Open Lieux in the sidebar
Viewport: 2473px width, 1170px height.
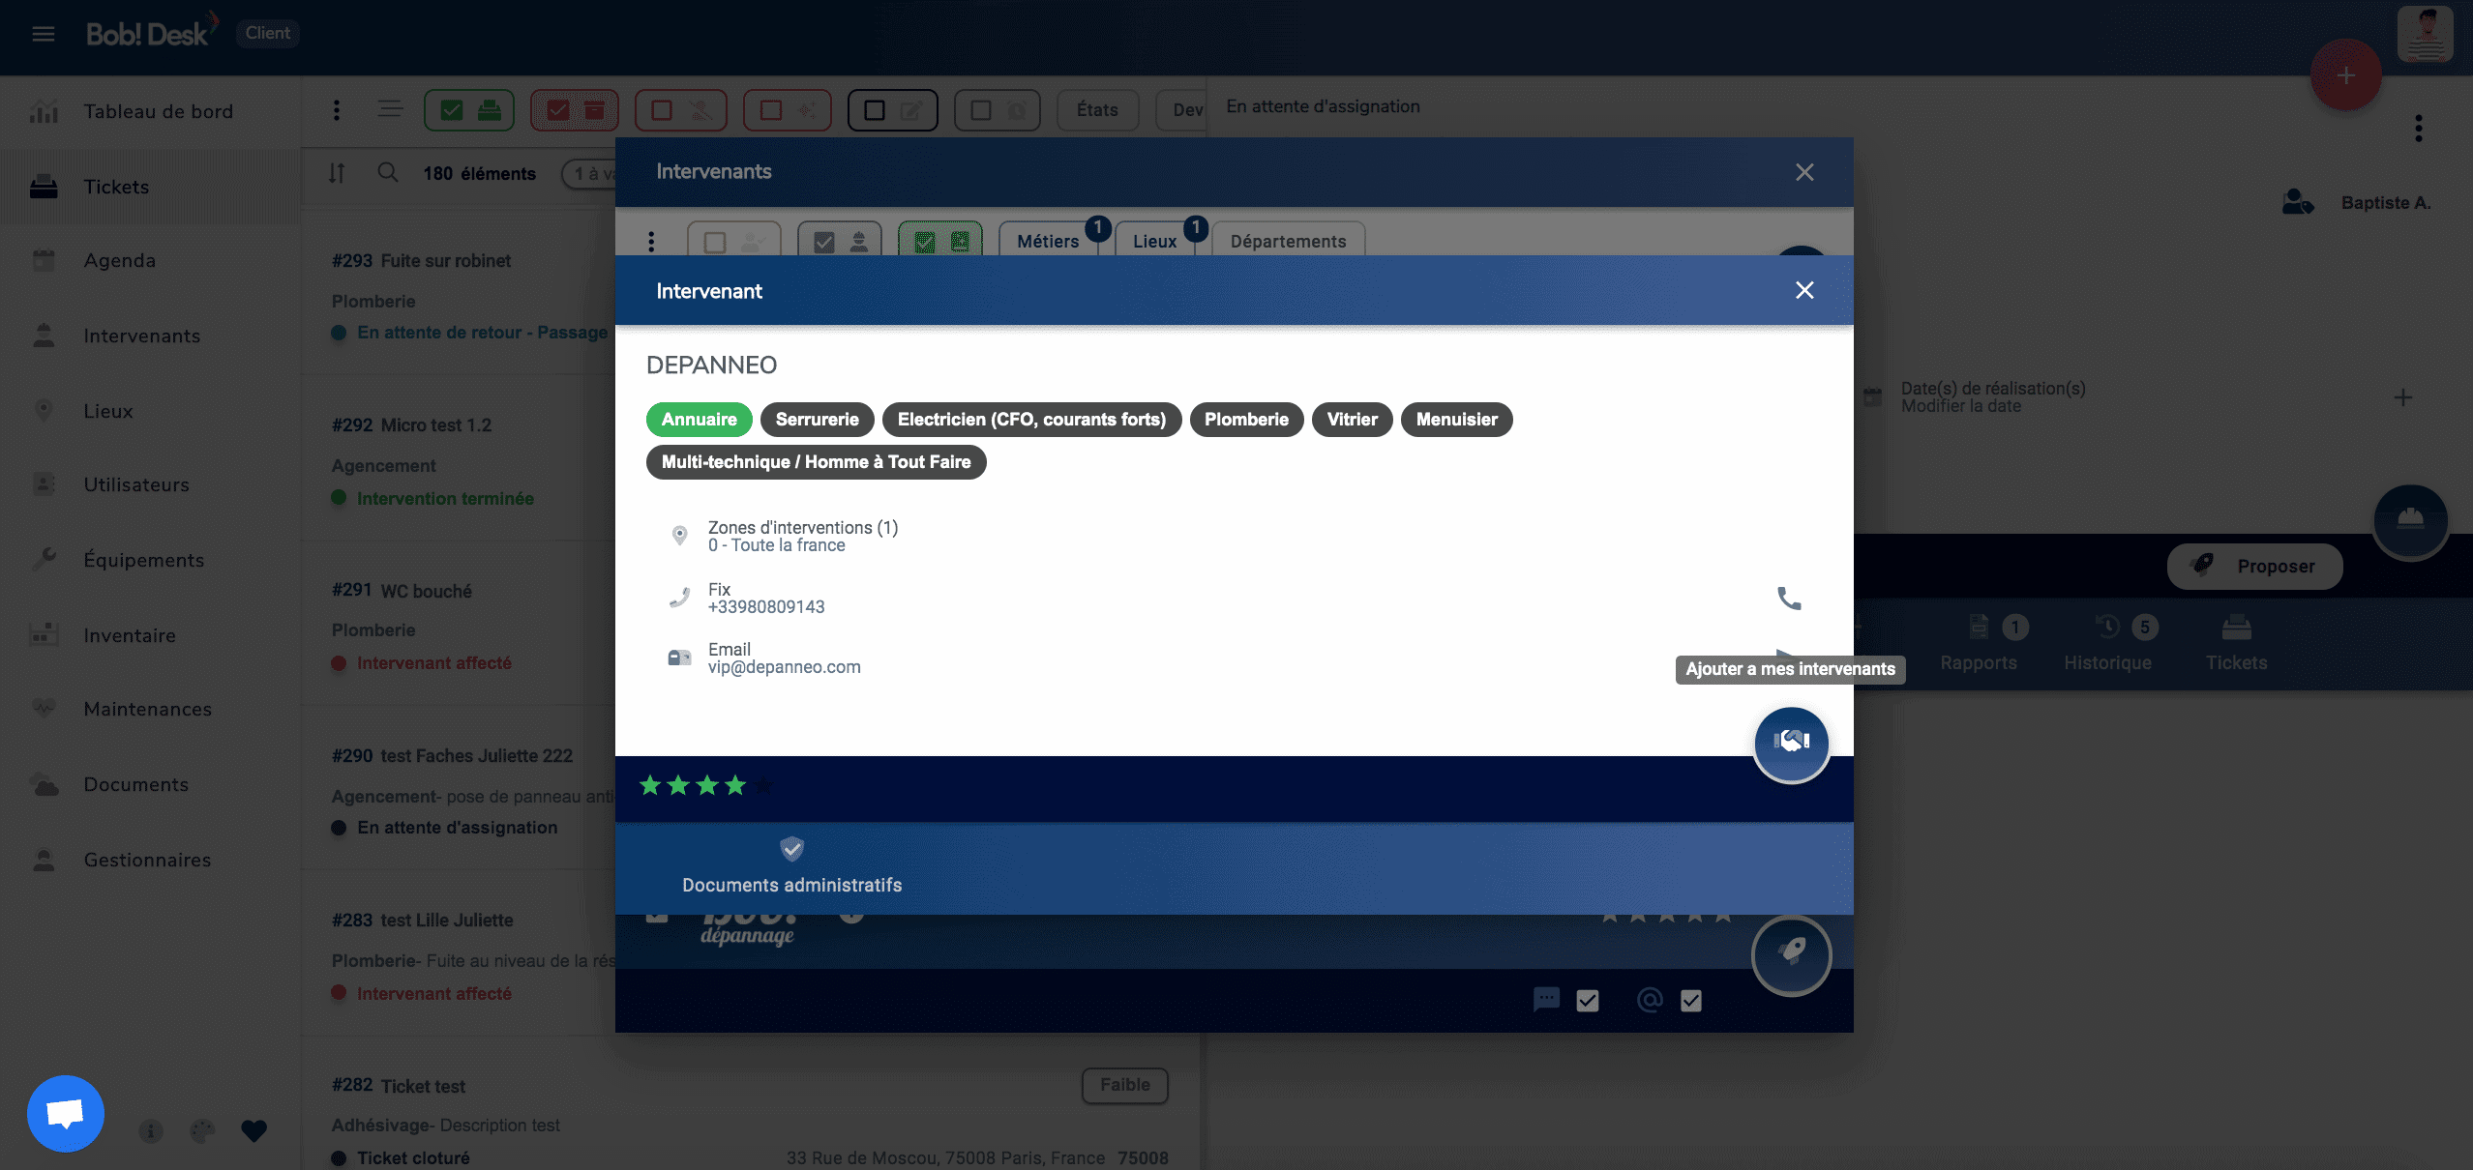click(x=150, y=411)
